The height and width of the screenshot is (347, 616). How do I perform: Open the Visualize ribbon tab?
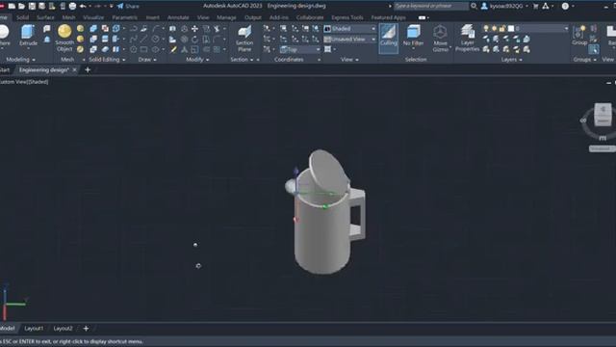[x=93, y=17]
